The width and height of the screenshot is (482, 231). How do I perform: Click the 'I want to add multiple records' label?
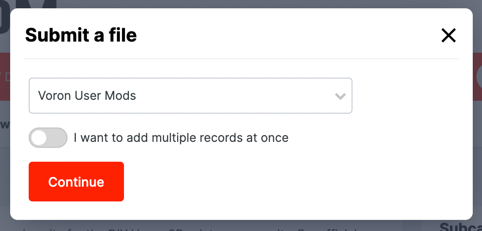click(181, 138)
